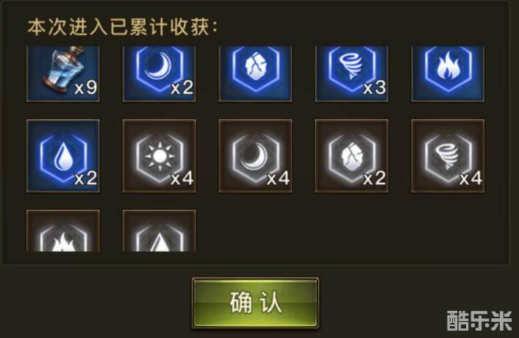Tap the blue crescent moon rune x2
The image size is (519, 338).
(160, 73)
